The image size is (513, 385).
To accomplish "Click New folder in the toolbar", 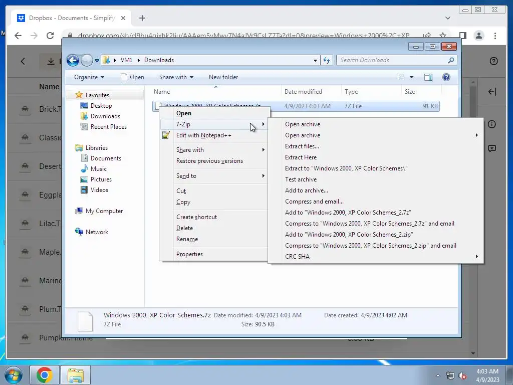I will tap(223, 77).
